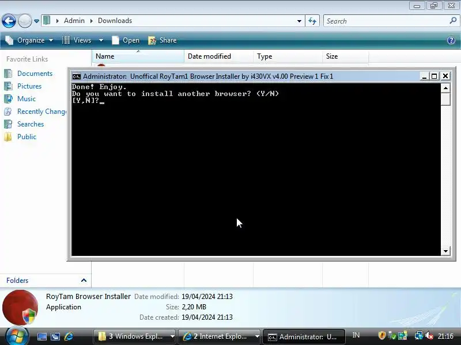
Task: Open the Views dropdown arrow
Action: 101,40
